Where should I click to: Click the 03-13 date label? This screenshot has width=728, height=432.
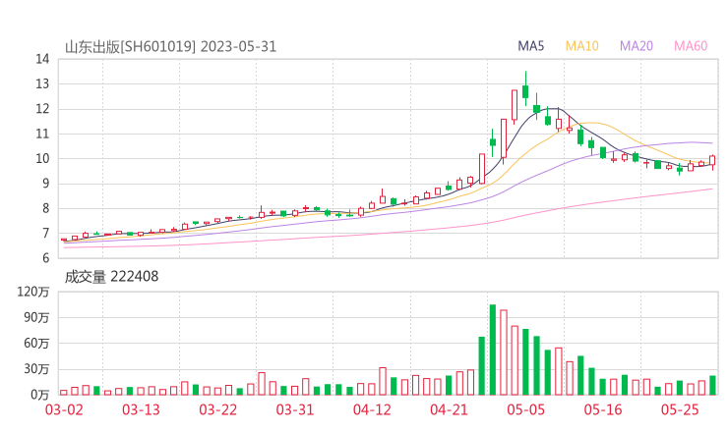(141, 409)
